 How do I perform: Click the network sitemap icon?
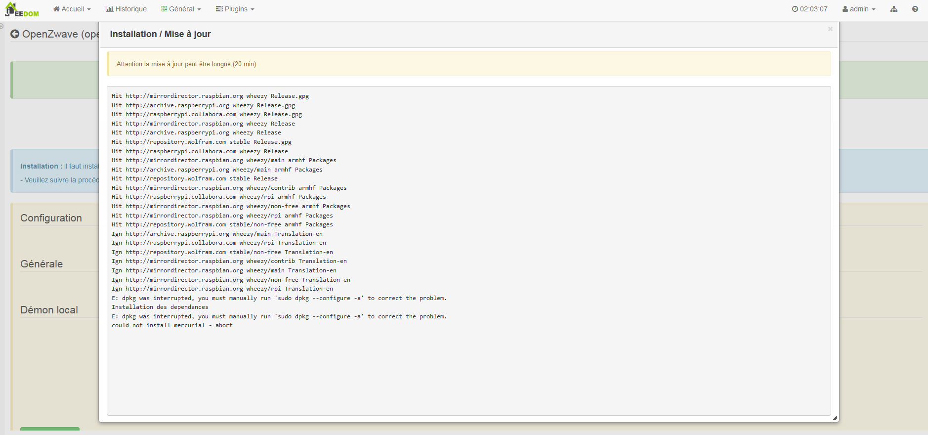[x=894, y=9]
